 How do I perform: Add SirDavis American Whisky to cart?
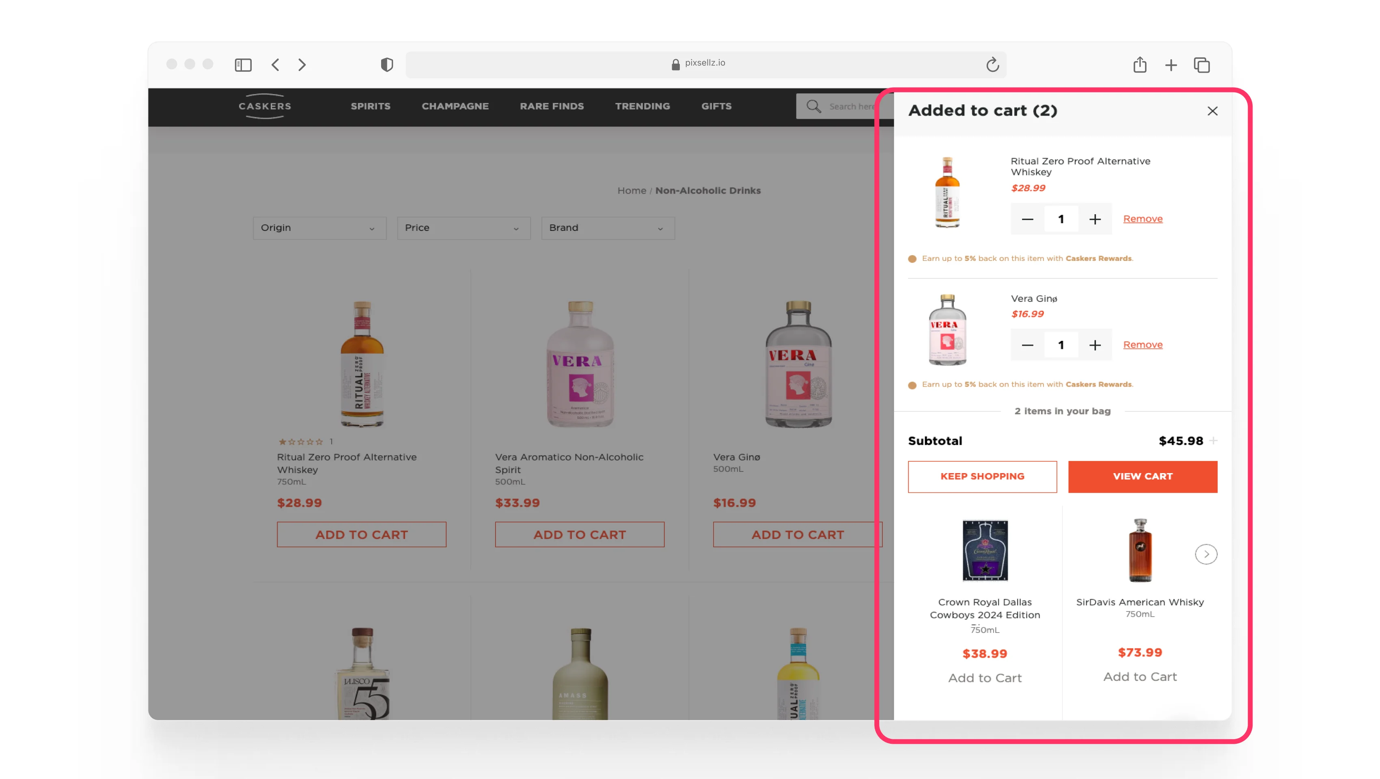click(1140, 677)
